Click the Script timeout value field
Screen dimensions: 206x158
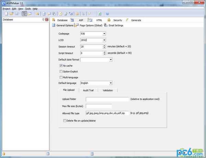coord(92,53)
